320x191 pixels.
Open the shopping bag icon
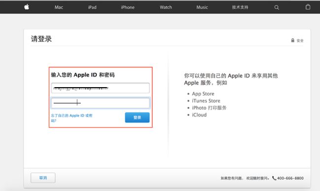pos(308,7)
